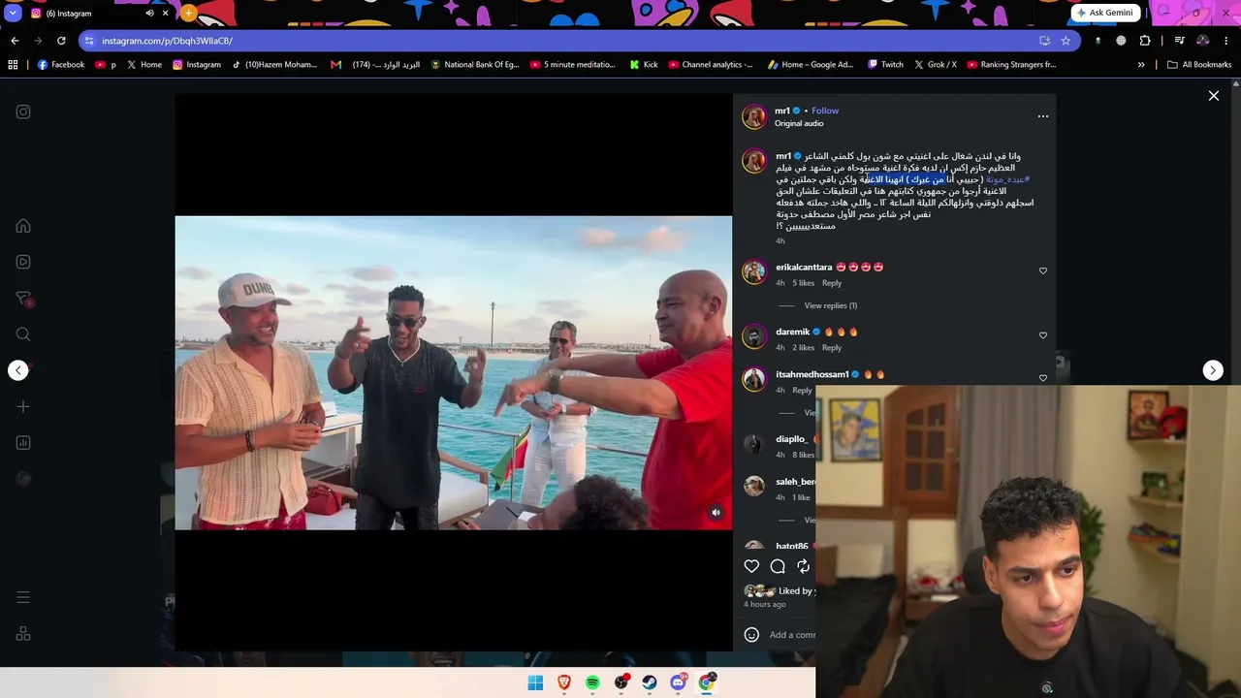Like erikalcanttara's comment

pos(1043,270)
